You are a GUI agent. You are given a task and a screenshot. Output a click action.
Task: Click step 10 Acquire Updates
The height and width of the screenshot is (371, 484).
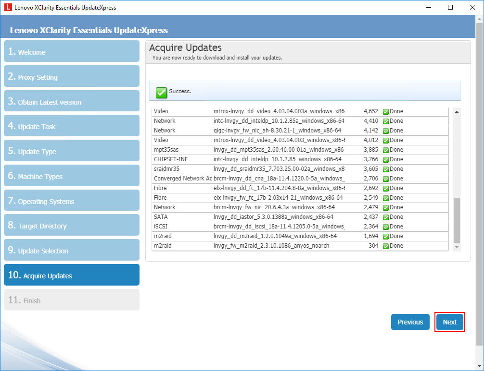tap(72, 275)
